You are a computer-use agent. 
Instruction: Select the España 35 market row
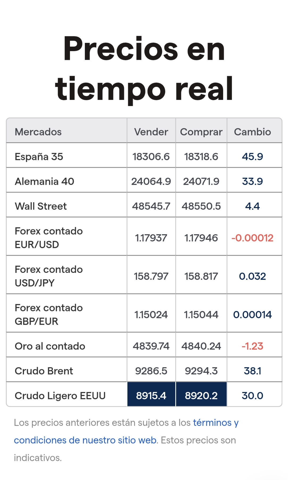coord(39,157)
